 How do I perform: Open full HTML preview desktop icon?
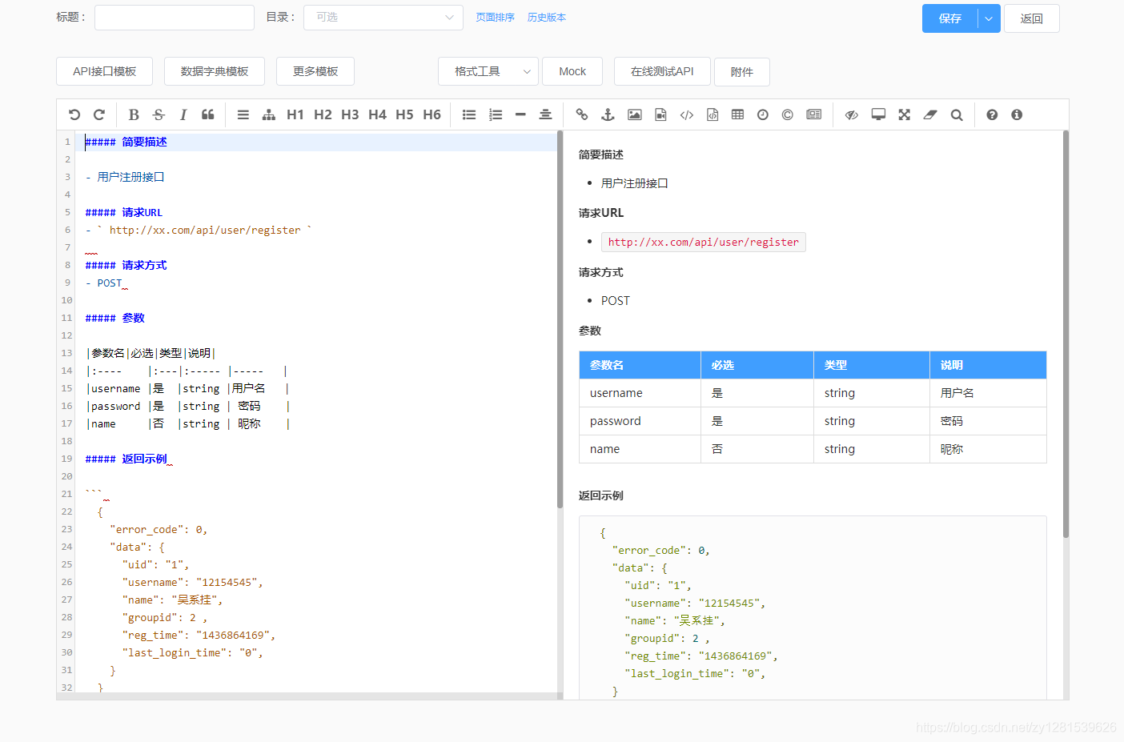(x=878, y=114)
